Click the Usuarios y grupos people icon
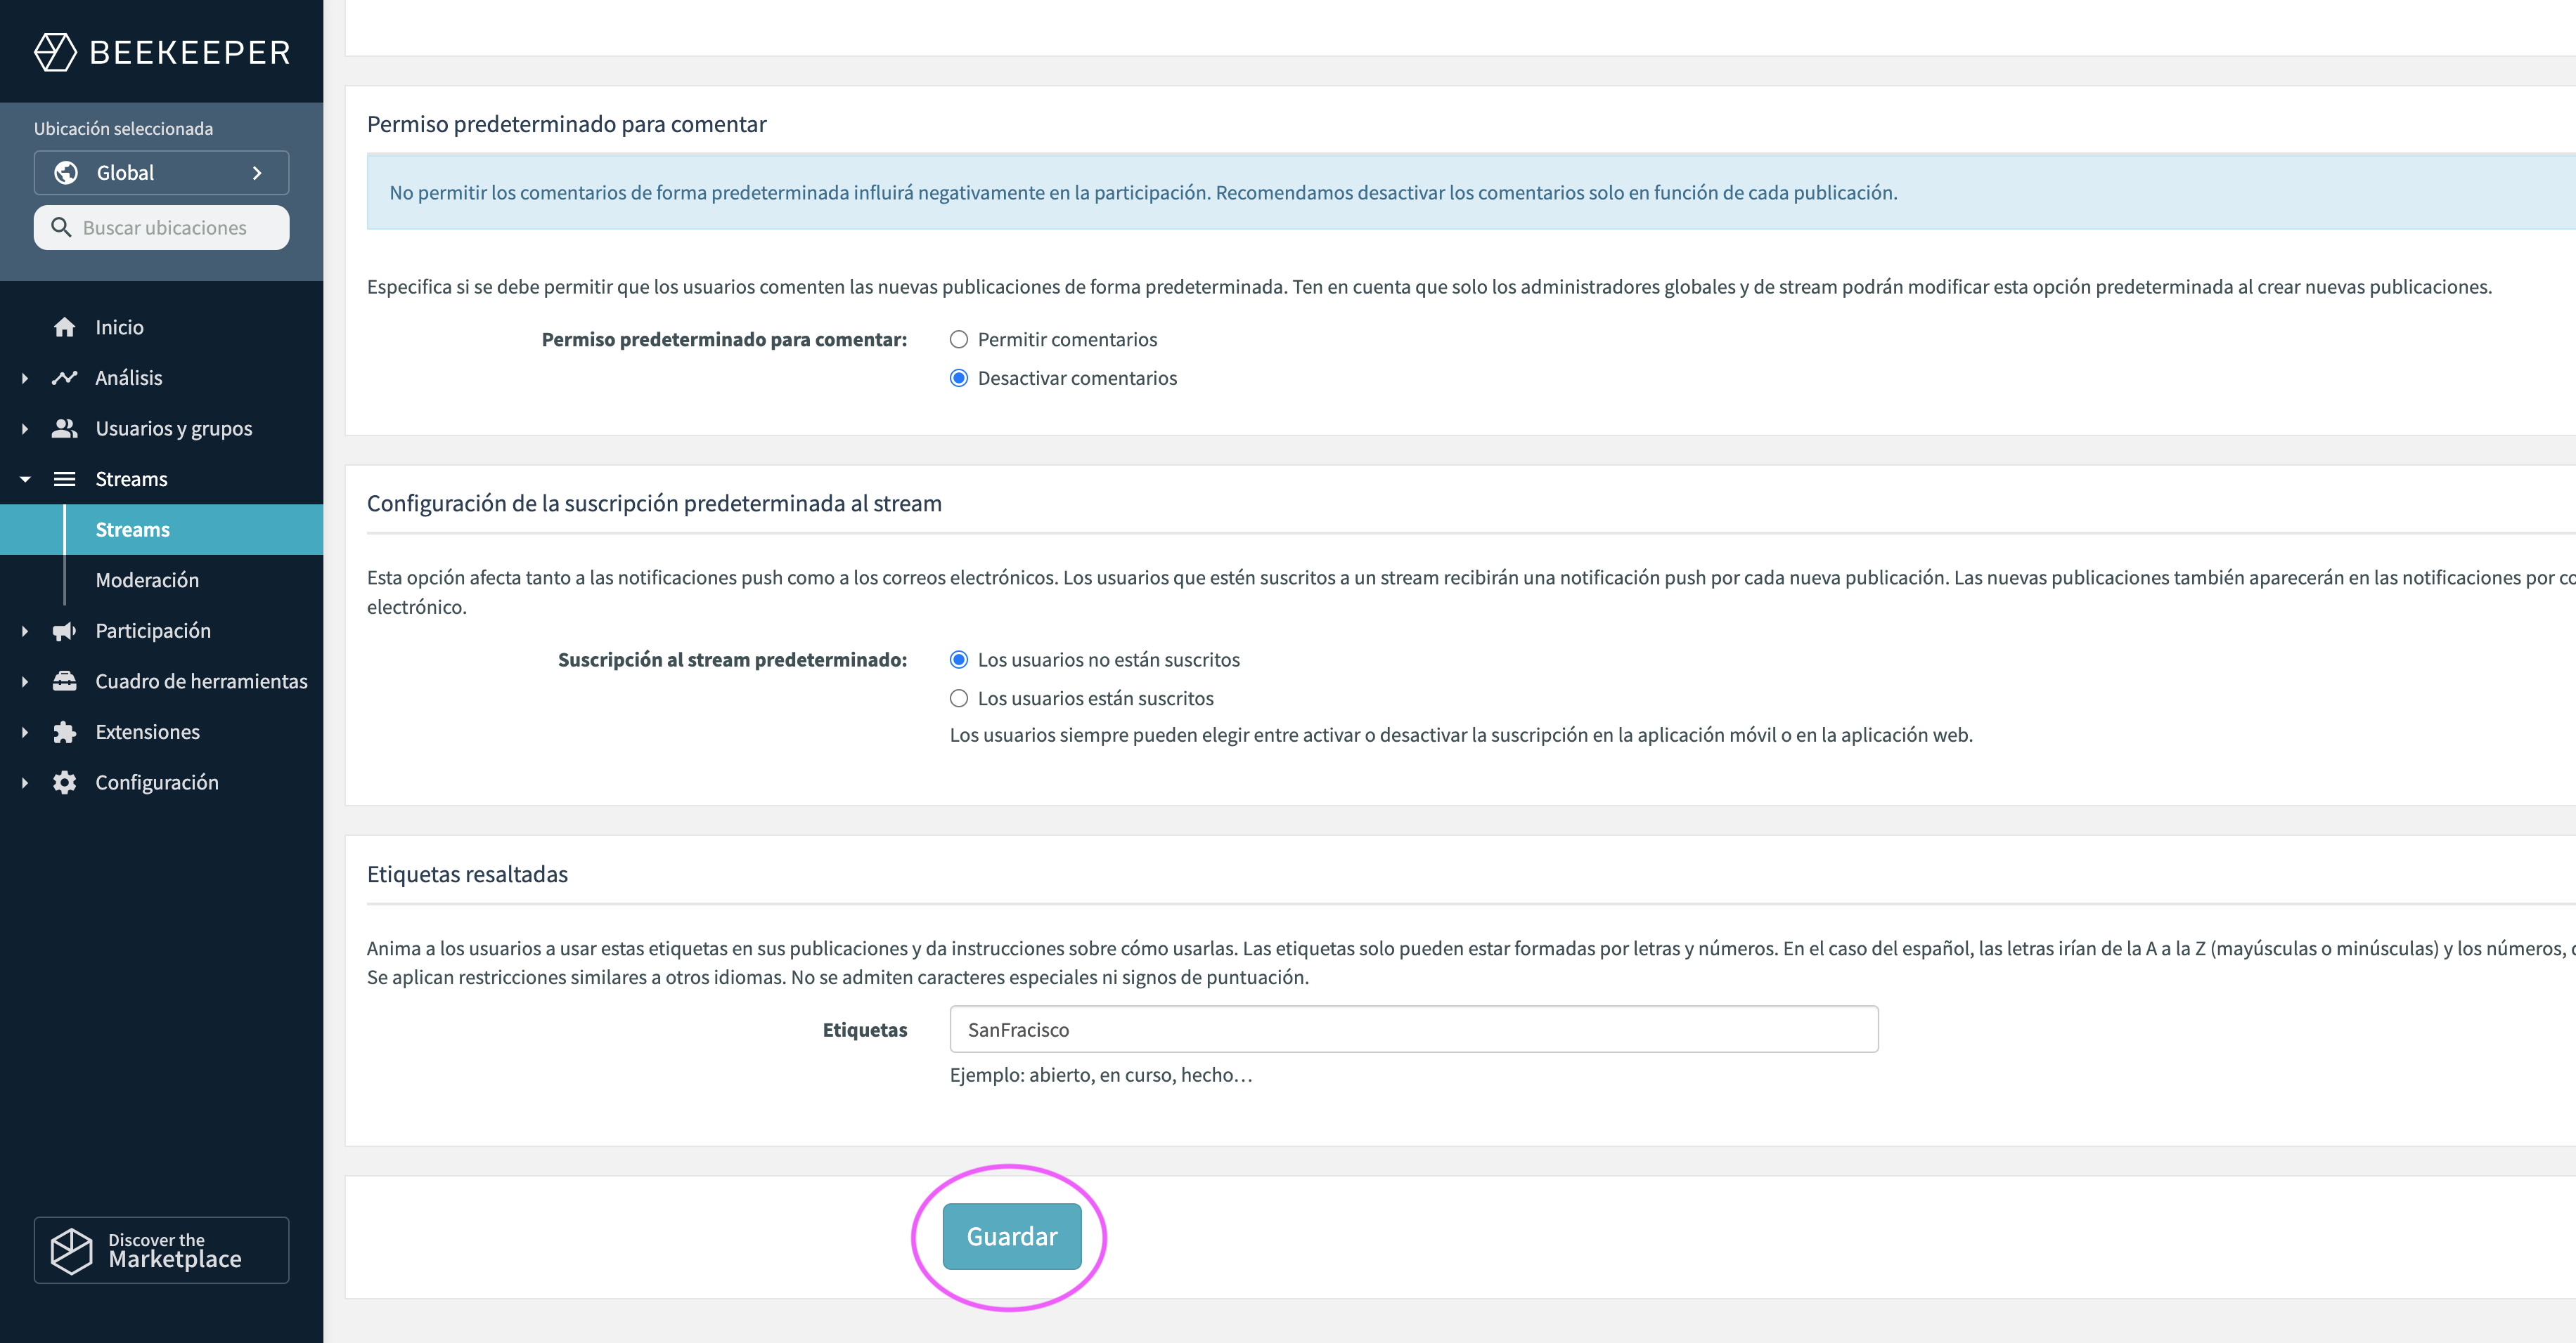 (65, 428)
